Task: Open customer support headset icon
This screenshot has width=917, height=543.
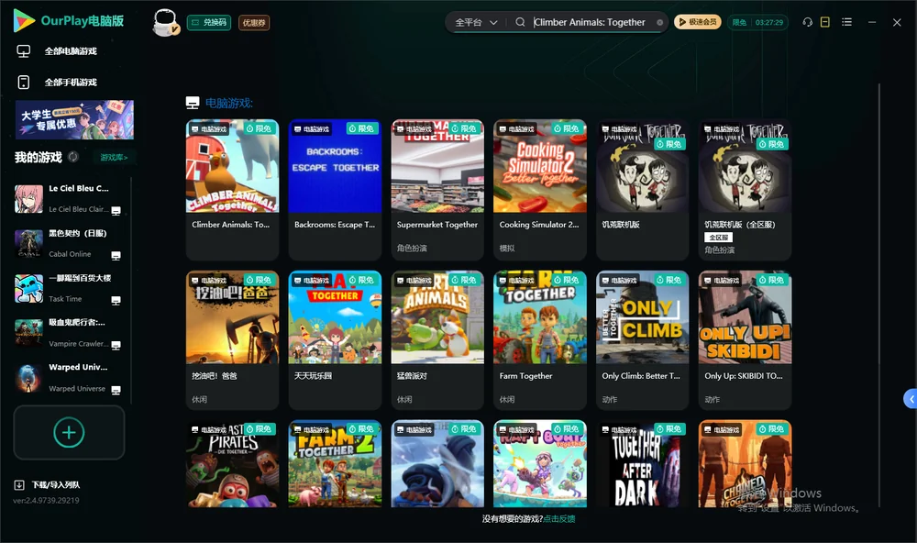Action: coord(807,22)
